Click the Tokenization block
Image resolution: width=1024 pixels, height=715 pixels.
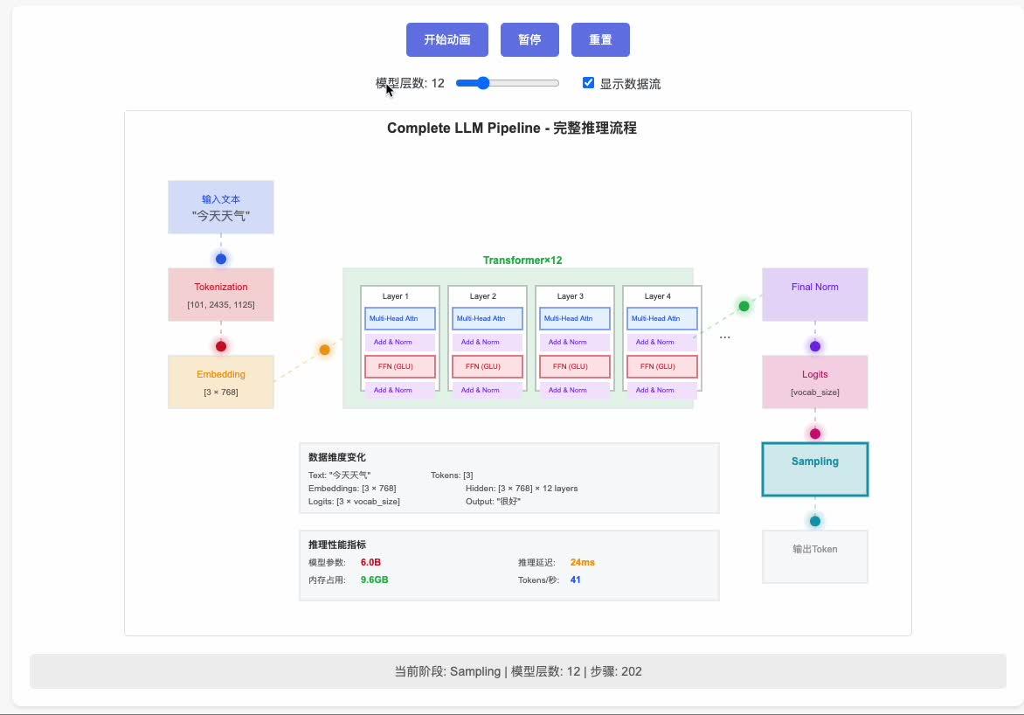[x=220, y=295]
